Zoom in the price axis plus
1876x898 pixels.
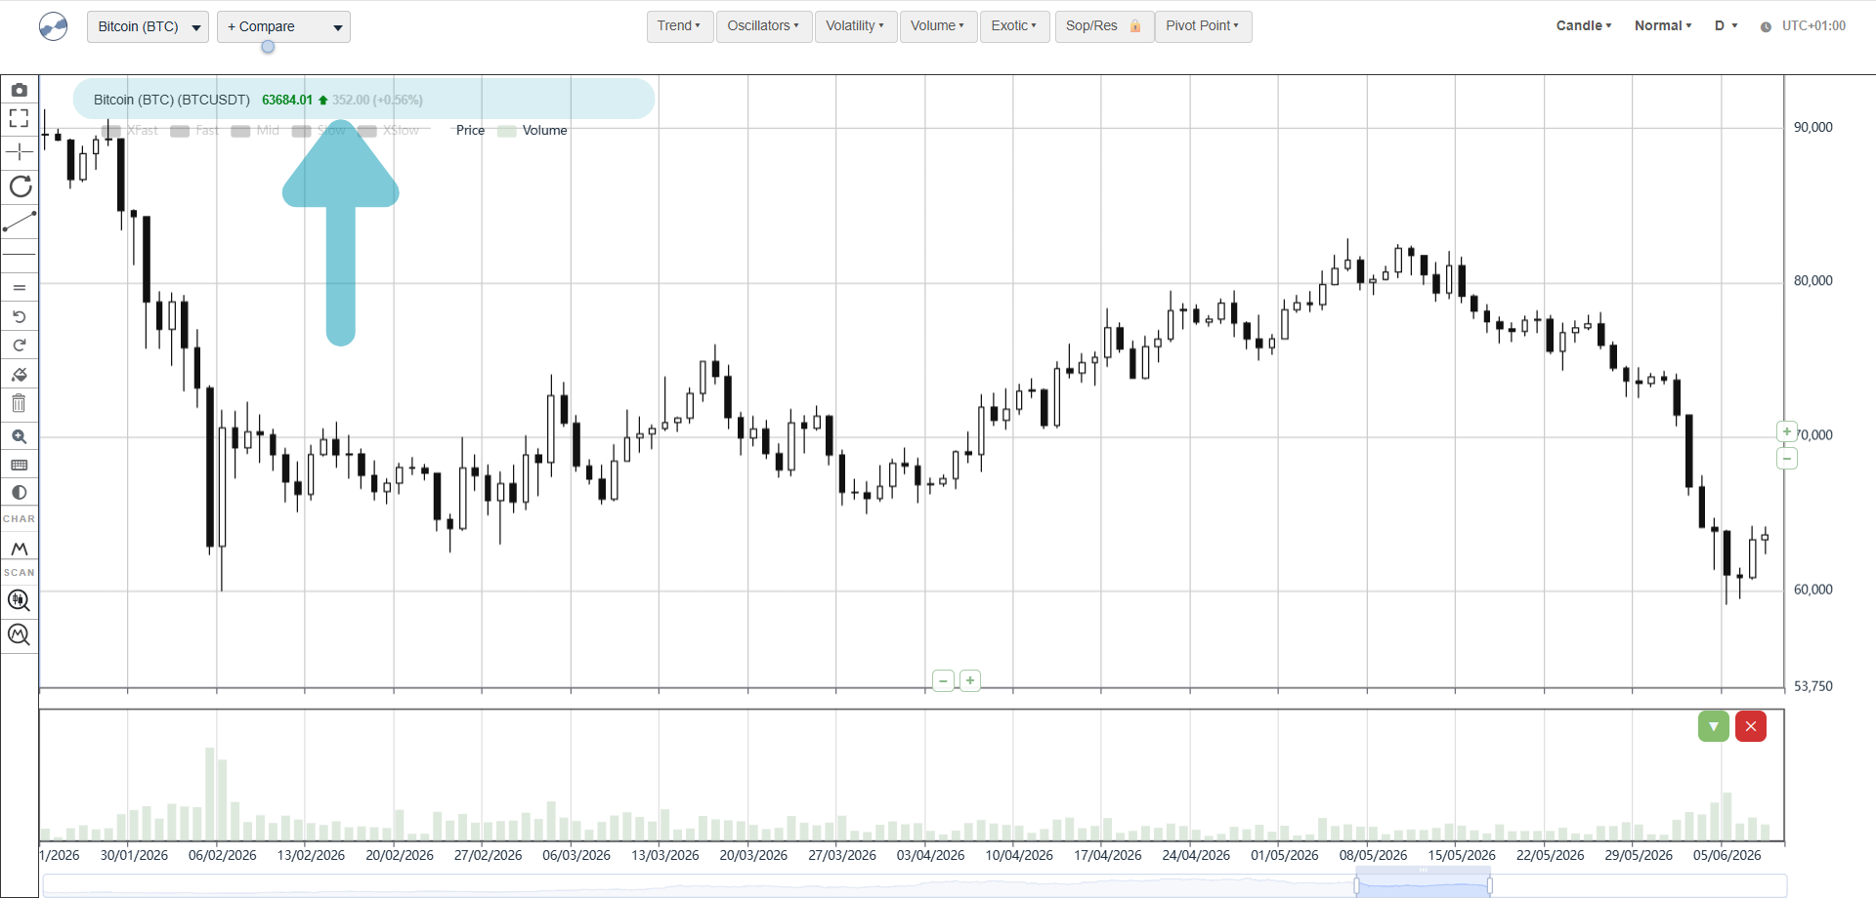(x=1787, y=431)
